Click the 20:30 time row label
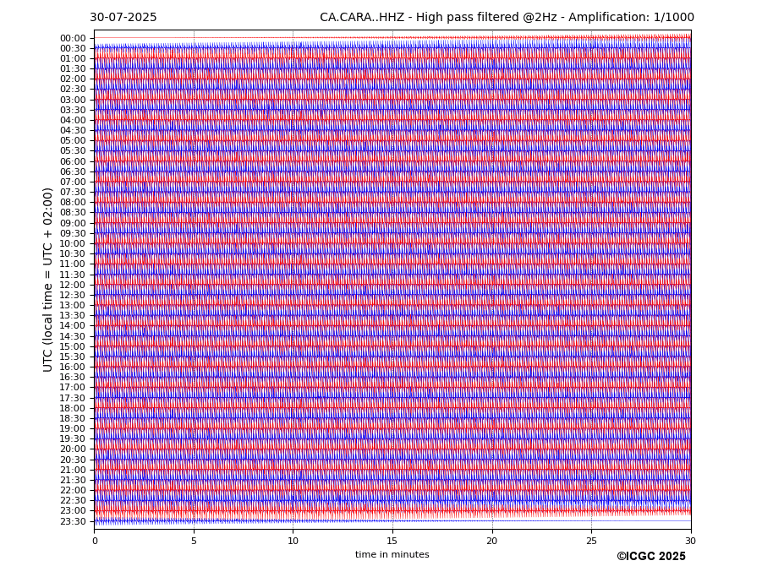The height and width of the screenshot is (588, 784). [73, 460]
